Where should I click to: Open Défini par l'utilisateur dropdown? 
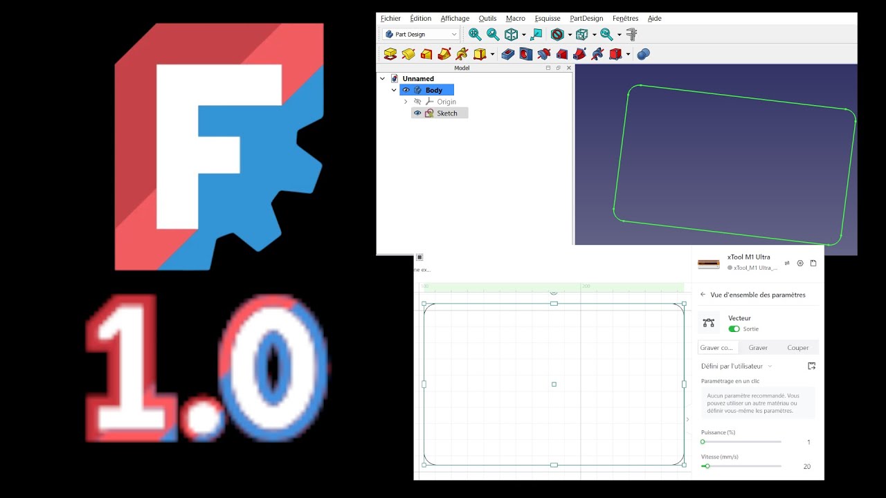point(736,366)
